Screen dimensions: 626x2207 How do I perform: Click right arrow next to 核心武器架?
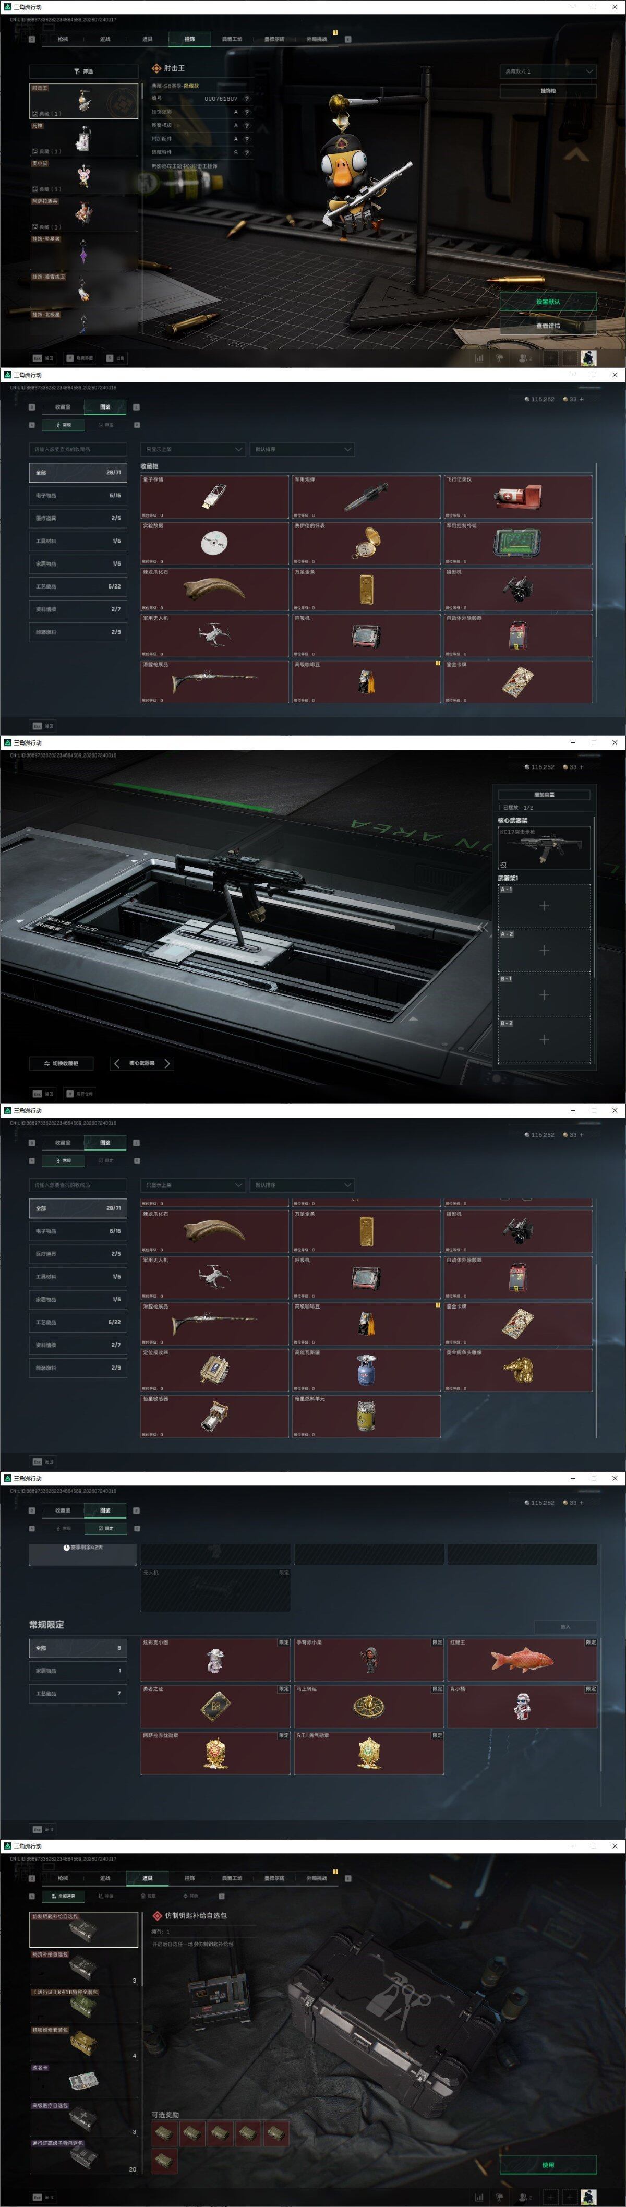(x=167, y=1063)
